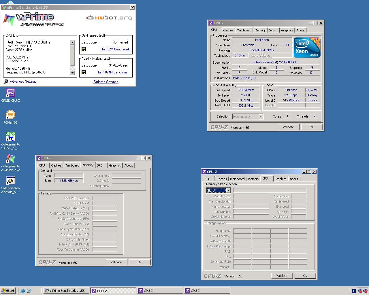Click the first network tray icon
This screenshot has width=369, height=295.
[360, 291]
